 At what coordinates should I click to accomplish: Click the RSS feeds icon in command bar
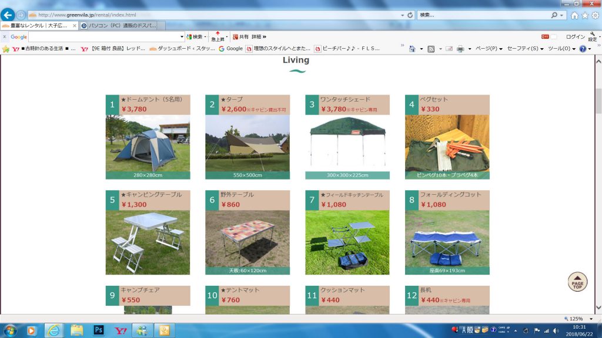[x=431, y=49]
